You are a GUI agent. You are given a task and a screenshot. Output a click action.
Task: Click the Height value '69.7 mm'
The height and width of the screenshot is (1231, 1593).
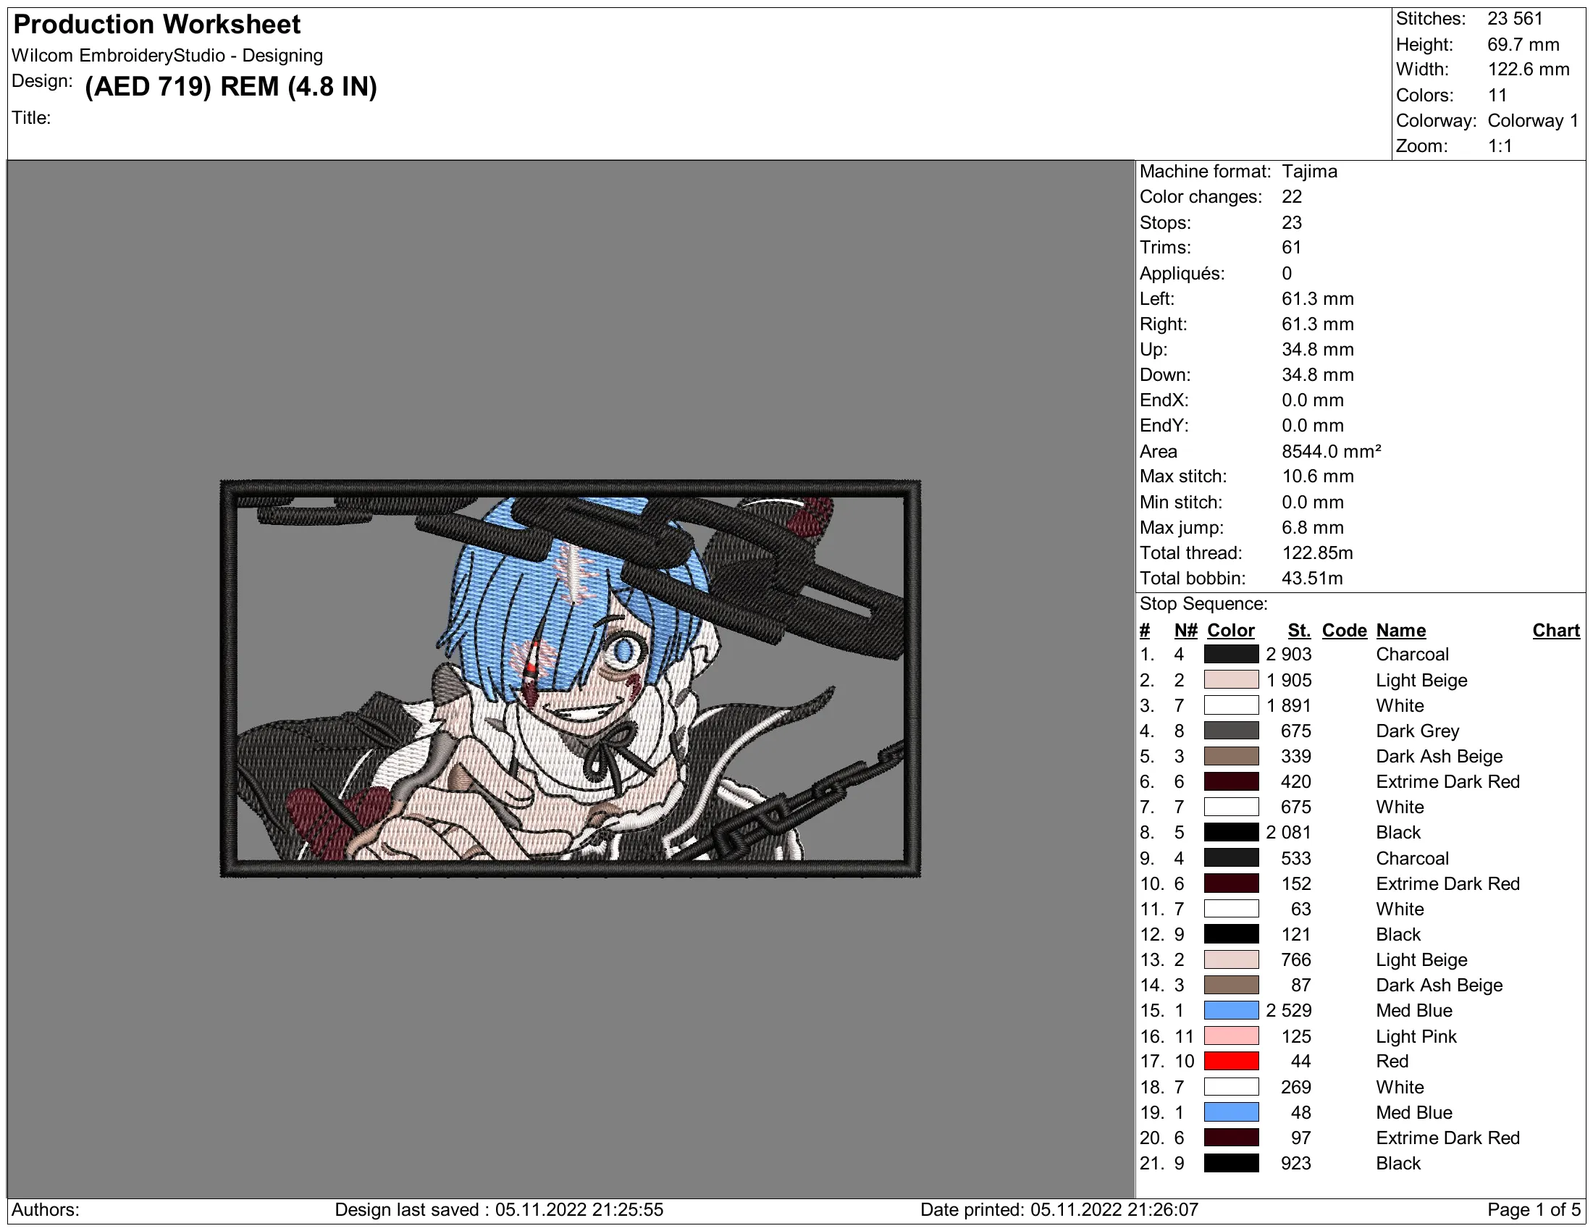1523,44
